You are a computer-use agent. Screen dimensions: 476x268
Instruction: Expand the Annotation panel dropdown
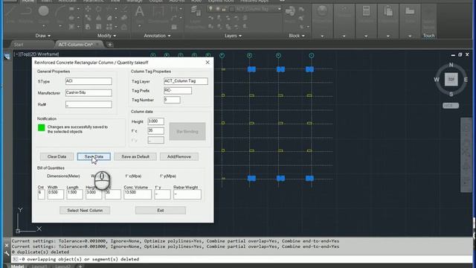[157, 36]
